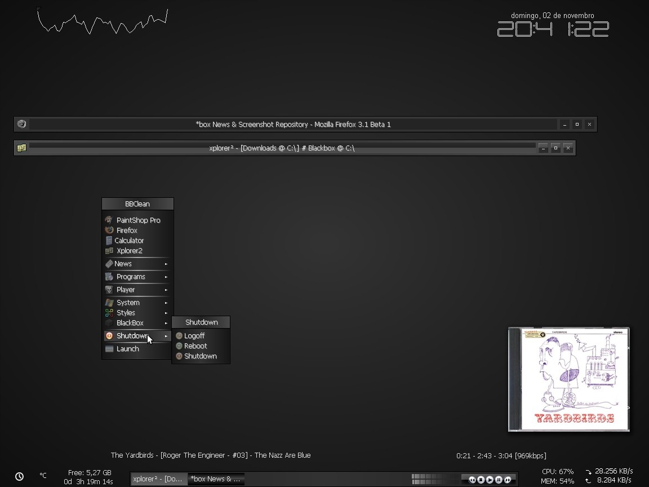Screen dimensions: 649x487
Task: Switch to *box News taskbar button
Action: point(216,479)
